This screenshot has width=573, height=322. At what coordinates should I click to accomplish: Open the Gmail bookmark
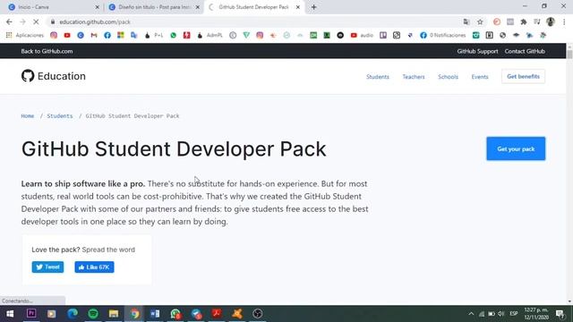click(94, 36)
